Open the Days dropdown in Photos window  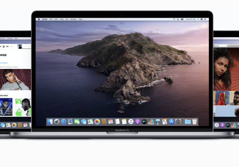pyautogui.click(x=221, y=46)
